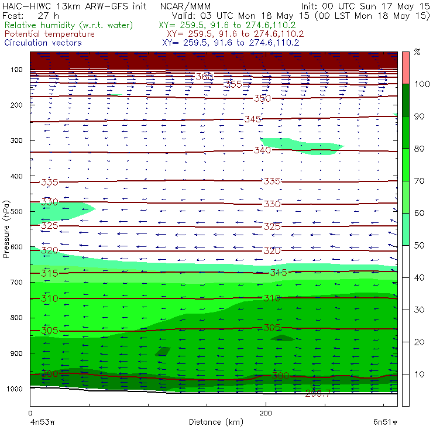Click the red XY coordinates line

pyautogui.click(x=235, y=34)
